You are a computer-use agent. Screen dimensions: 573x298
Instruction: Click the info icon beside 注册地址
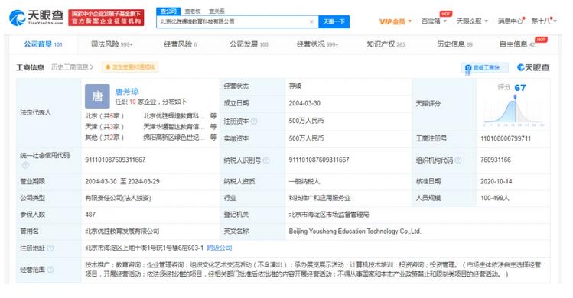point(50,248)
